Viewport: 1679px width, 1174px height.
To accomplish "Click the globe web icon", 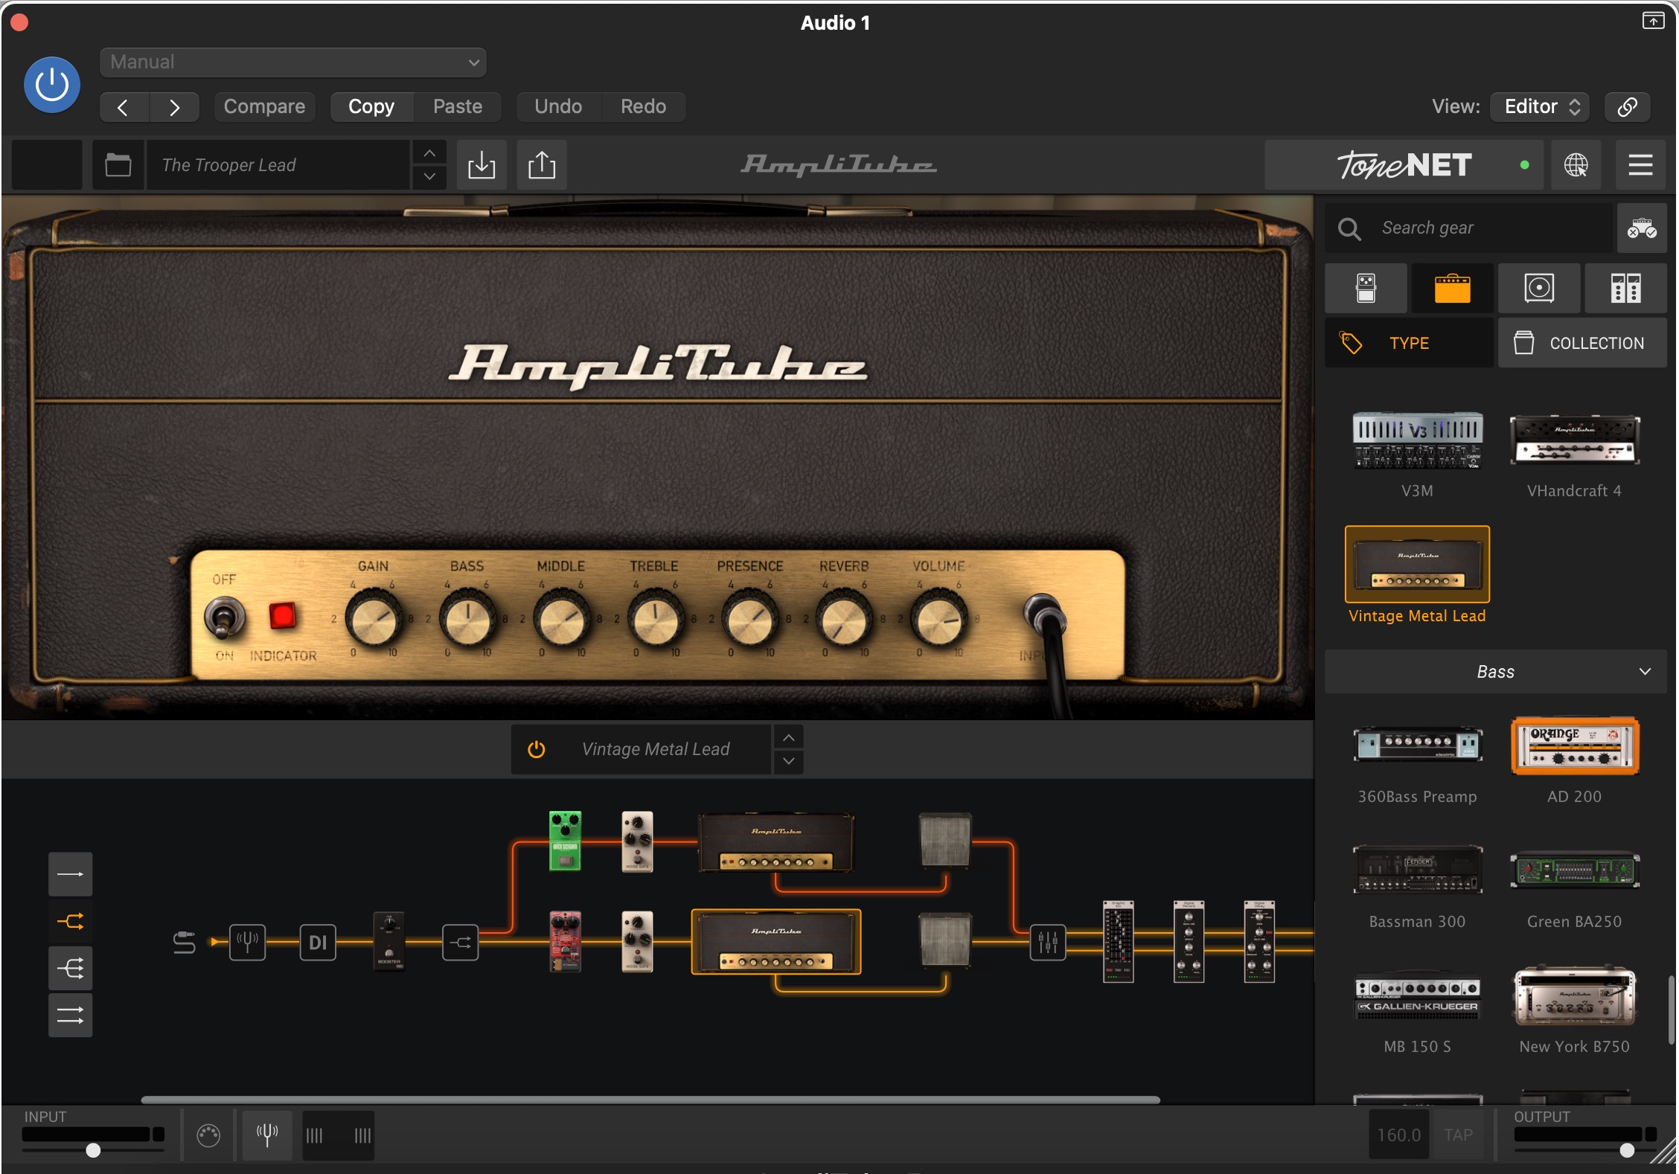I will coord(1576,164).
